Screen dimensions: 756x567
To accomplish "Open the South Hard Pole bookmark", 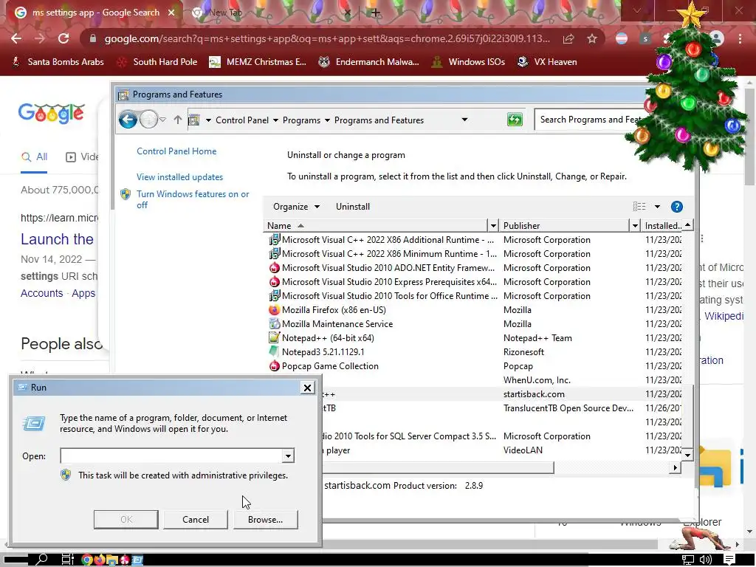I will [x=158, y=62].
